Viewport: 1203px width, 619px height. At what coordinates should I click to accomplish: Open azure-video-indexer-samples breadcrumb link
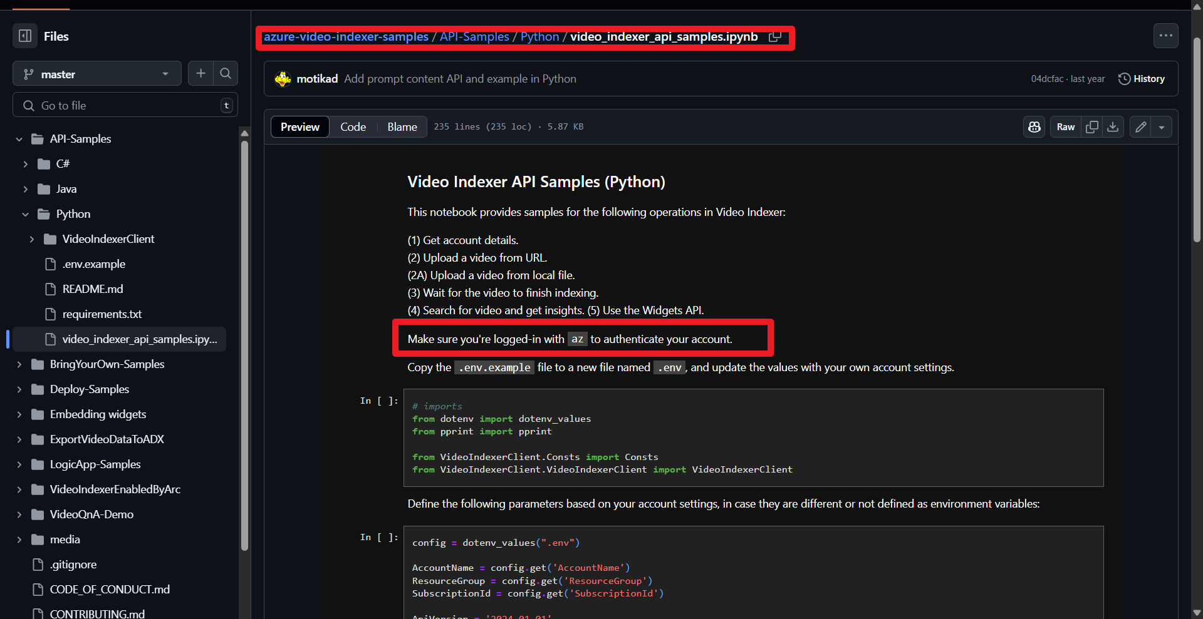click(x=346, y=37)
